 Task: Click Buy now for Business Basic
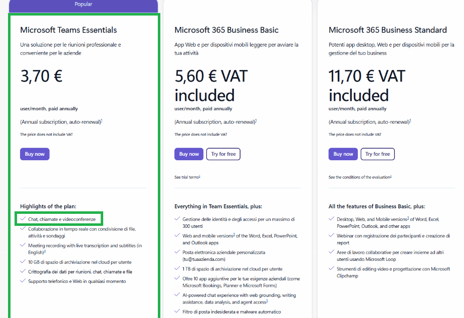[189, 154]
